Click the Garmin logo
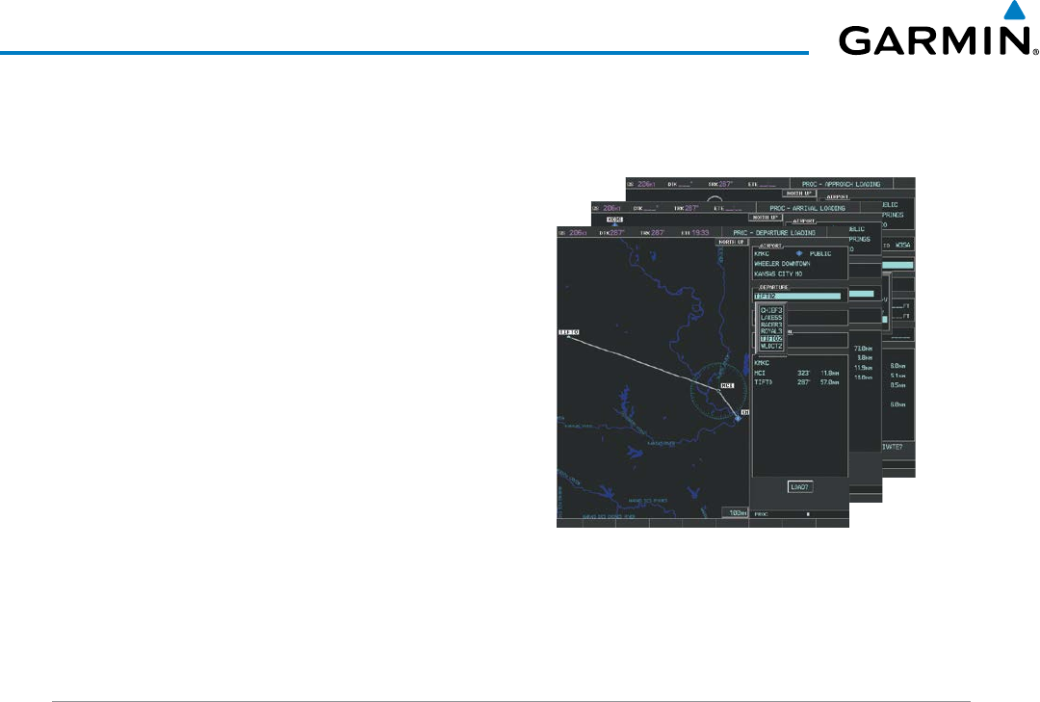The image size is (1040, 702). [939, 30]
